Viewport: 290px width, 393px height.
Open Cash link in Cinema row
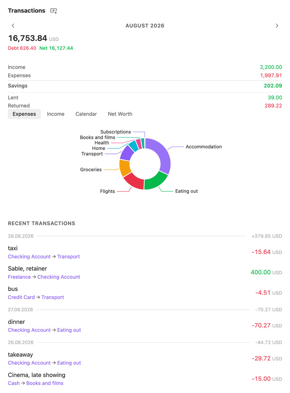pyautogui.click(x=14, y=383)
